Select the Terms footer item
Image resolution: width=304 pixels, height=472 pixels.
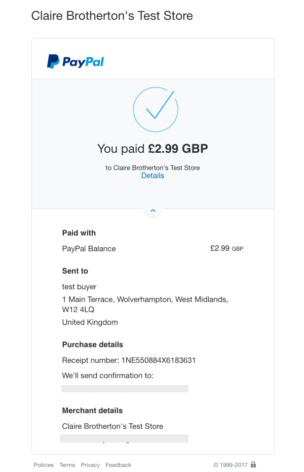click(67, 464)
